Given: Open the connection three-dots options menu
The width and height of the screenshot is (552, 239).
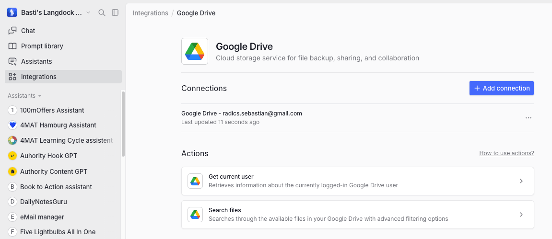Looking at the screenshot, I should [529, 118].
